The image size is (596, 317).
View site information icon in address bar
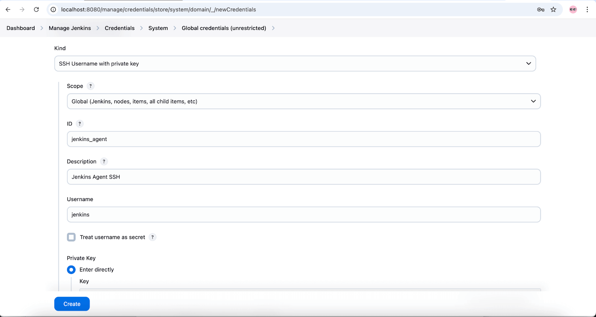53,9
